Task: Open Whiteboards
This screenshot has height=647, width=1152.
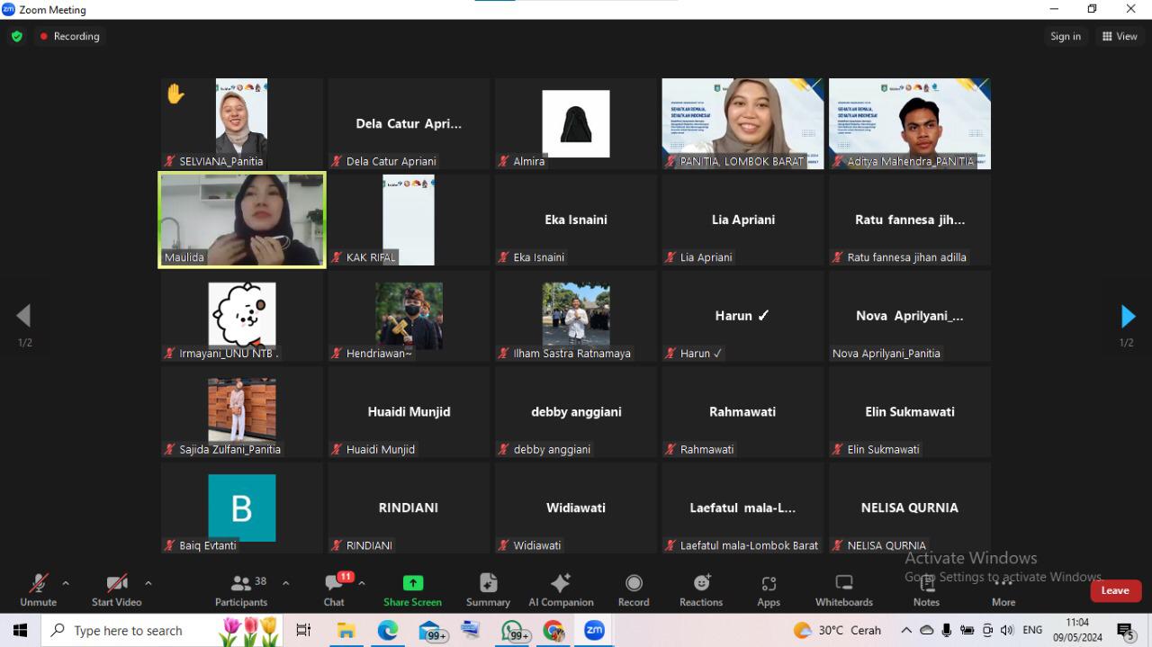Action: 844,590
